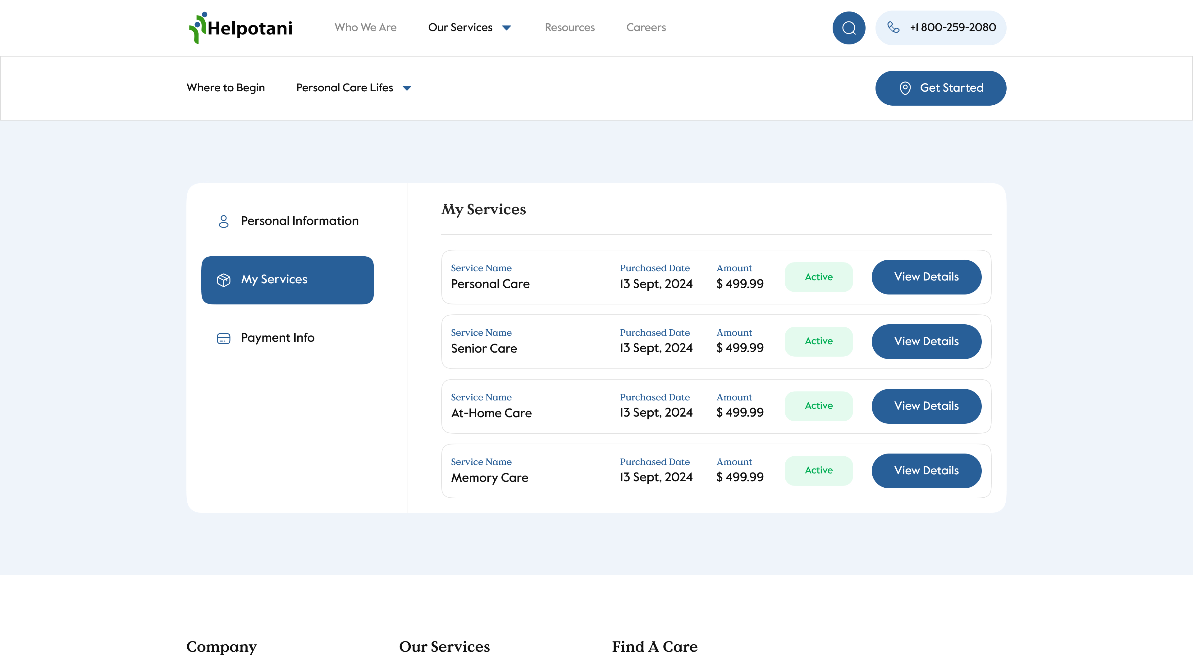This screenshot has width=1193, height=671.
Task: View Details for At-Home Care service
Action: click(926, 406)
